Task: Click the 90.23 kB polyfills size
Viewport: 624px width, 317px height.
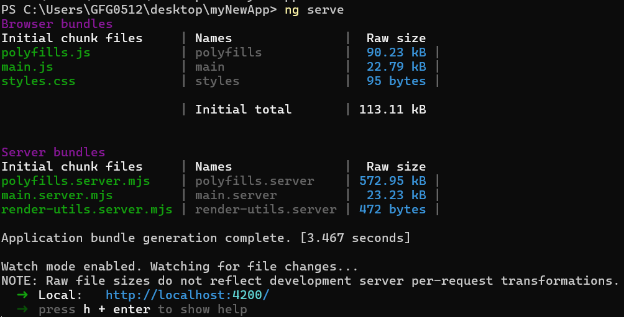Action: pyautogui.click(x=397, y=53)
